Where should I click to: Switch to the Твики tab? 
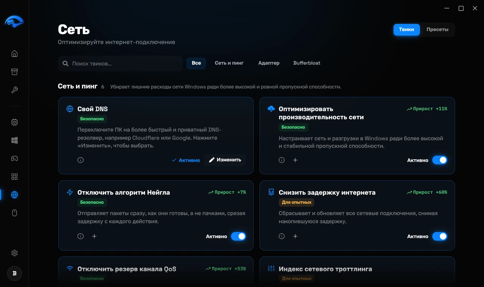point(406,29)
